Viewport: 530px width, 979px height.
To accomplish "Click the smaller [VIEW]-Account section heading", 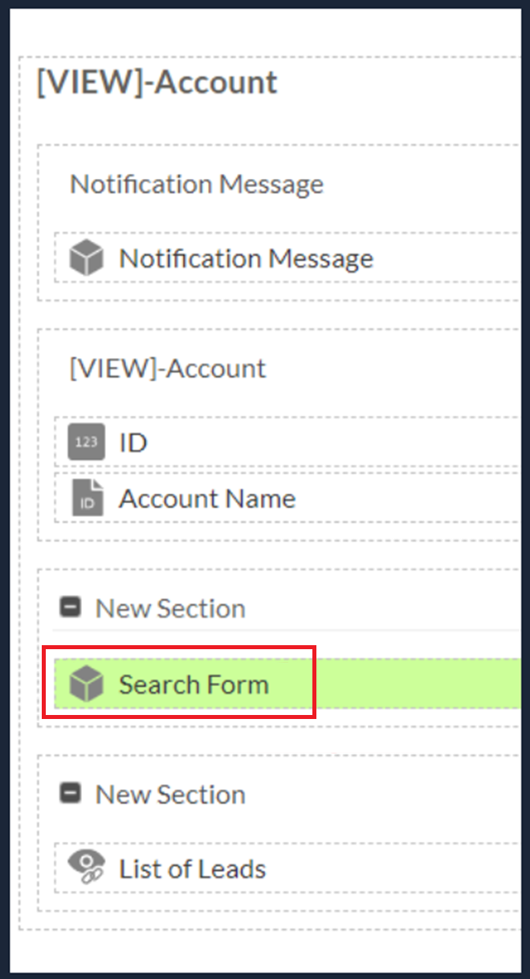I will pyautogui.click(x=168, y=368).
